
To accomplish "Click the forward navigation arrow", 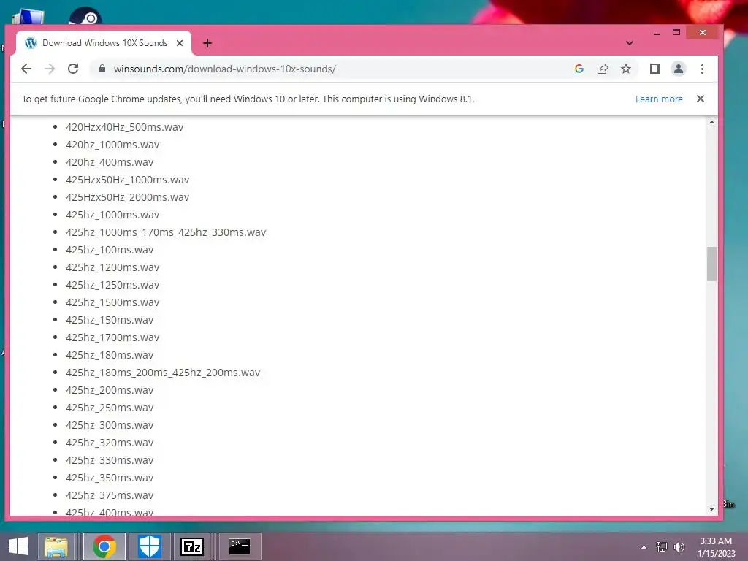I will point(50,69).
